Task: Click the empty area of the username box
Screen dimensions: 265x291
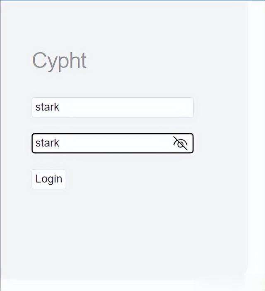Action: pyautogui.click(x=126, y=107)
